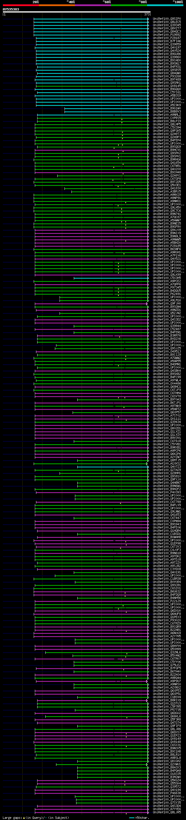Select label UniRef100_A5C9K9
The height and width of the screenshot is (820, 186).
click(167, 105)
